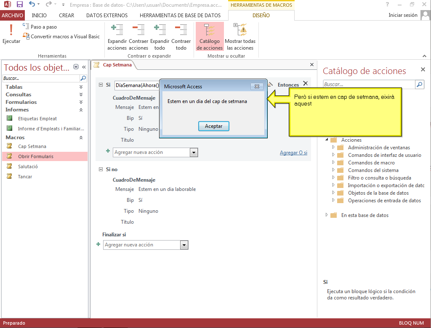Save with the floppy disk icon
431x328 pixels.
click(x=19, y=4)
